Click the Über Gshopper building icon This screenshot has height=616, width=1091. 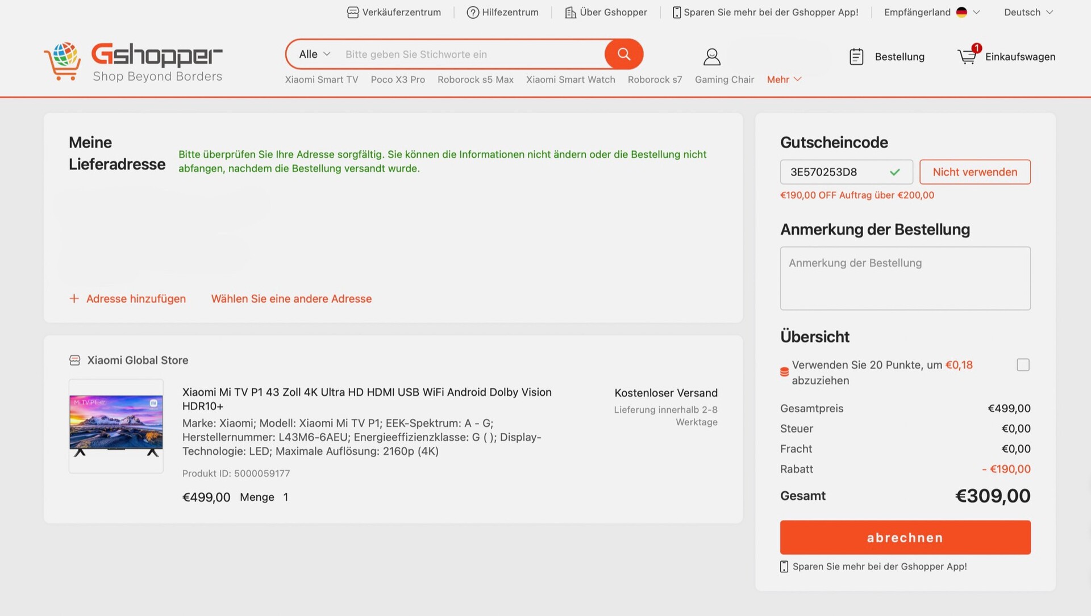570,12
